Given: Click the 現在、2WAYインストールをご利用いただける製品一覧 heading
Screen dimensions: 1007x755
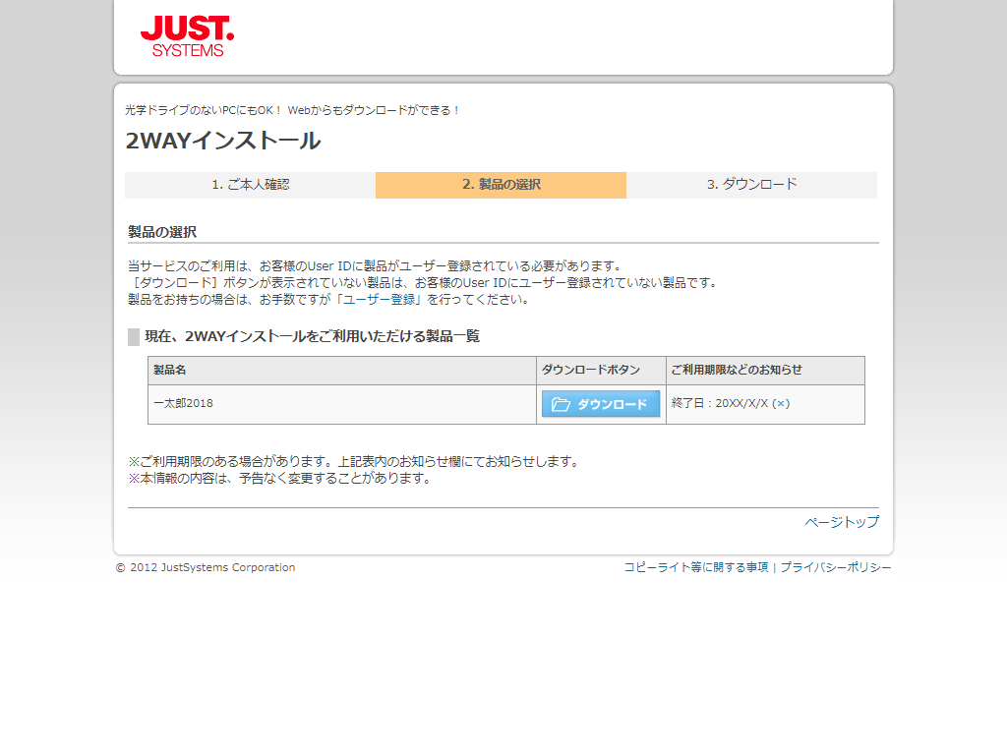Looking at the screenshot, I should [312, 336].
